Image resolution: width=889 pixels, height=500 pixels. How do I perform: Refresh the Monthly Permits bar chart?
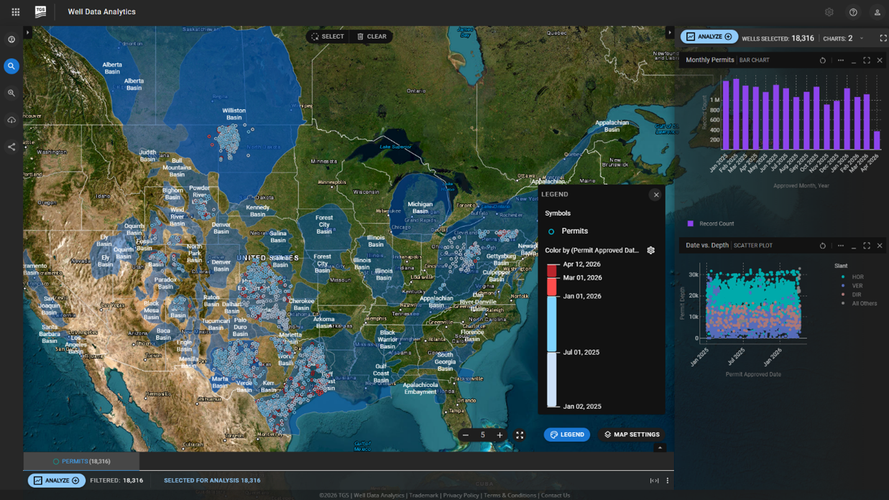click(822, 60)
